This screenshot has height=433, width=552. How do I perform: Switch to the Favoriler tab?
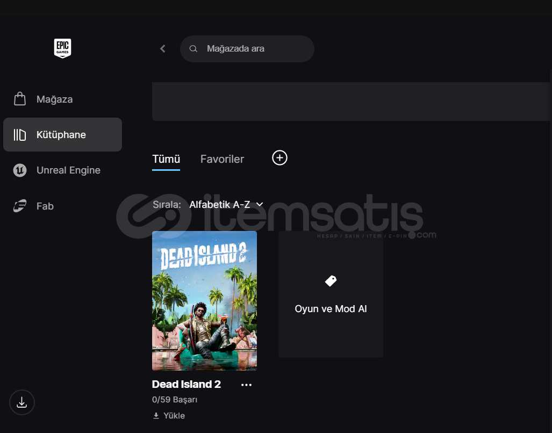tap(222, 160)
